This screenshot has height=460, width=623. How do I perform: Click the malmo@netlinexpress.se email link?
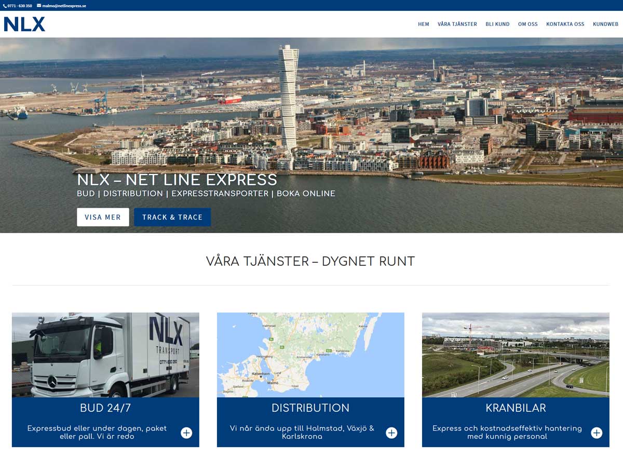point(64,6)
